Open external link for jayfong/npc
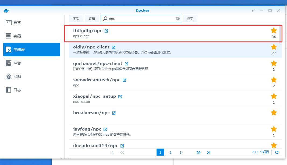 (x=105, y=129)
